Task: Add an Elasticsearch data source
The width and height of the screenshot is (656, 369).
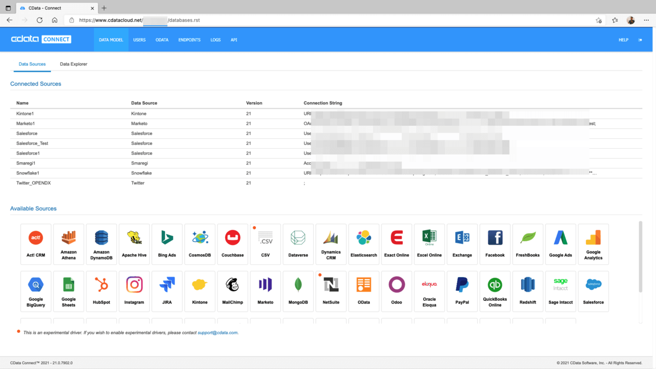Action: click(x=364, y=244)
